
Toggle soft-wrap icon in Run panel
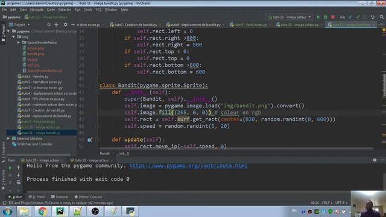tap(18, 182)
